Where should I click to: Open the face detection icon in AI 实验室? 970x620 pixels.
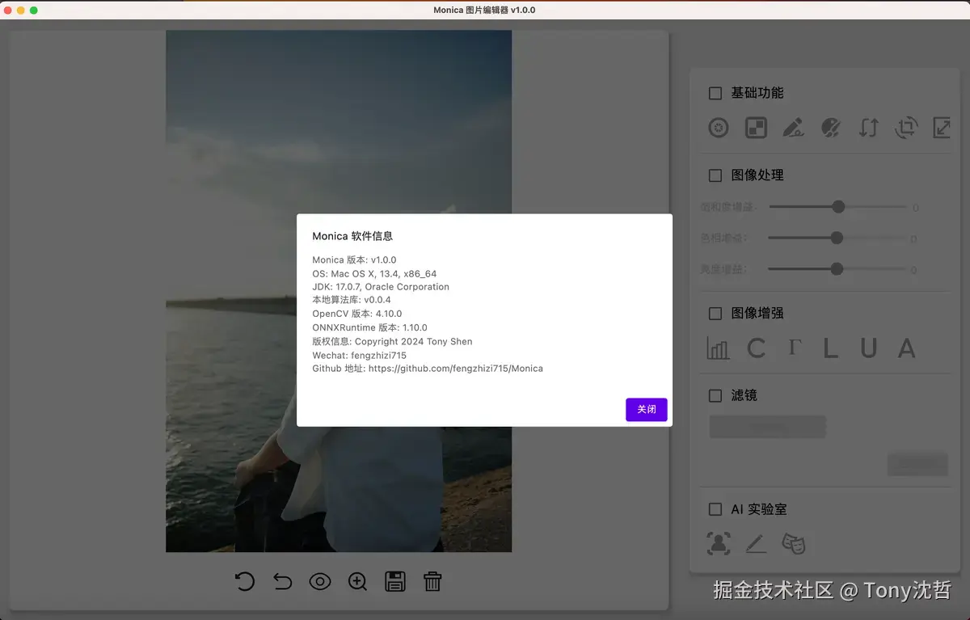pyautogui.click(x=719, y=543)
